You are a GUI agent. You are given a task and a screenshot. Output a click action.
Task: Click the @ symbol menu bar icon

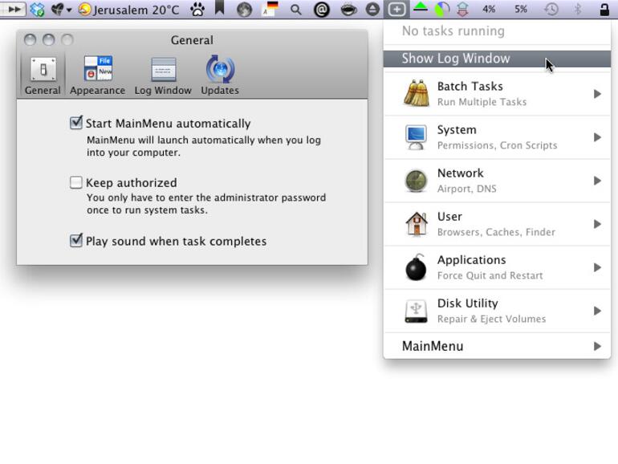click(x=322, y=10)
